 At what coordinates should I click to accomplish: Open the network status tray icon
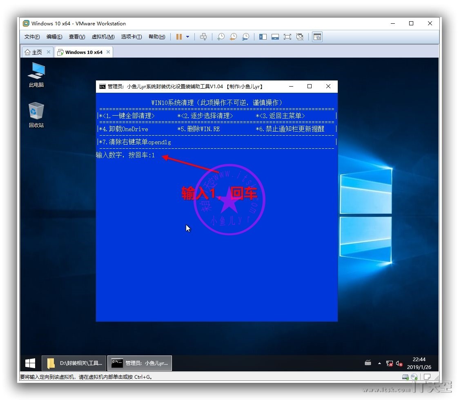tap(389, 364)
